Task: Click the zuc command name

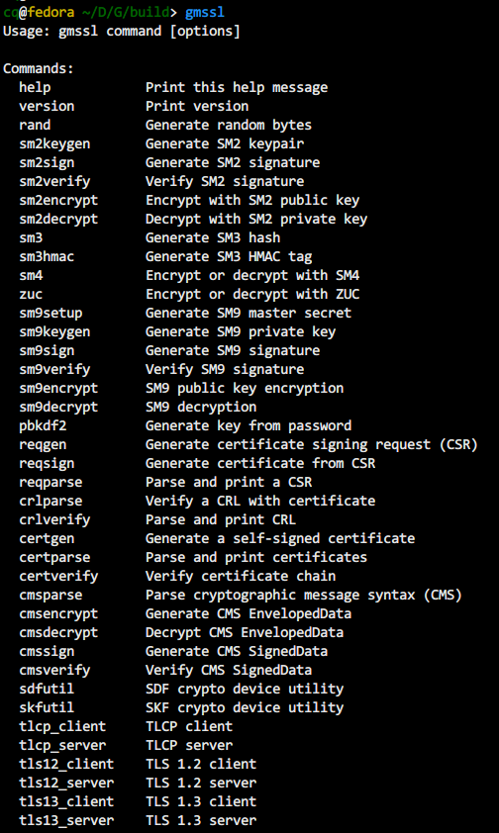Action: click(x=31, y=294)
